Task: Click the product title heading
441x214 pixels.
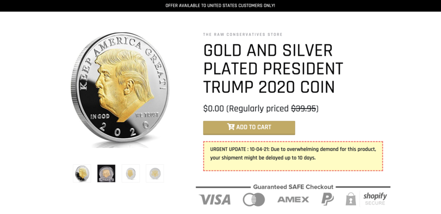Action: click(273, 69)
